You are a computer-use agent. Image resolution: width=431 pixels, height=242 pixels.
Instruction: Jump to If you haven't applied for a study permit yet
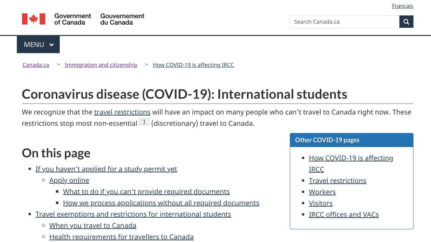pyautogui.click(x=106, y=169)
